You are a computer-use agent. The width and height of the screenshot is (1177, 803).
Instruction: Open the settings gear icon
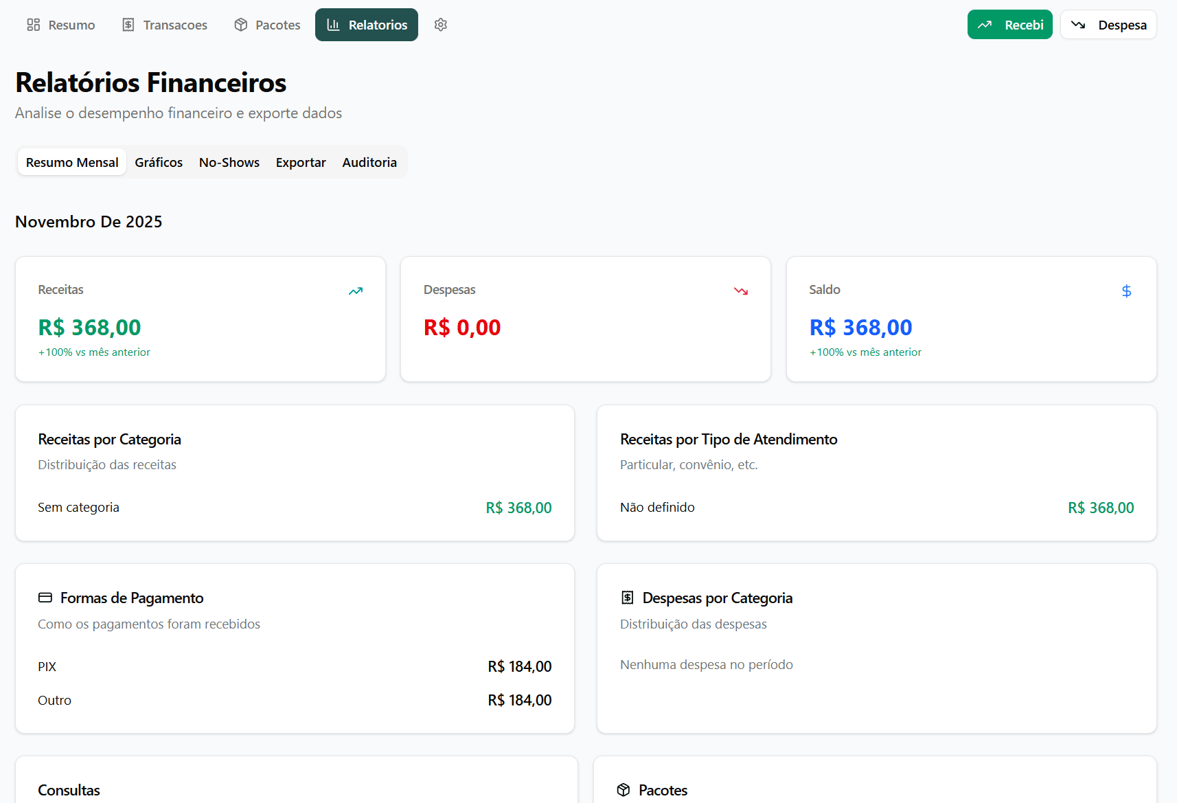[x=440, y=24]
